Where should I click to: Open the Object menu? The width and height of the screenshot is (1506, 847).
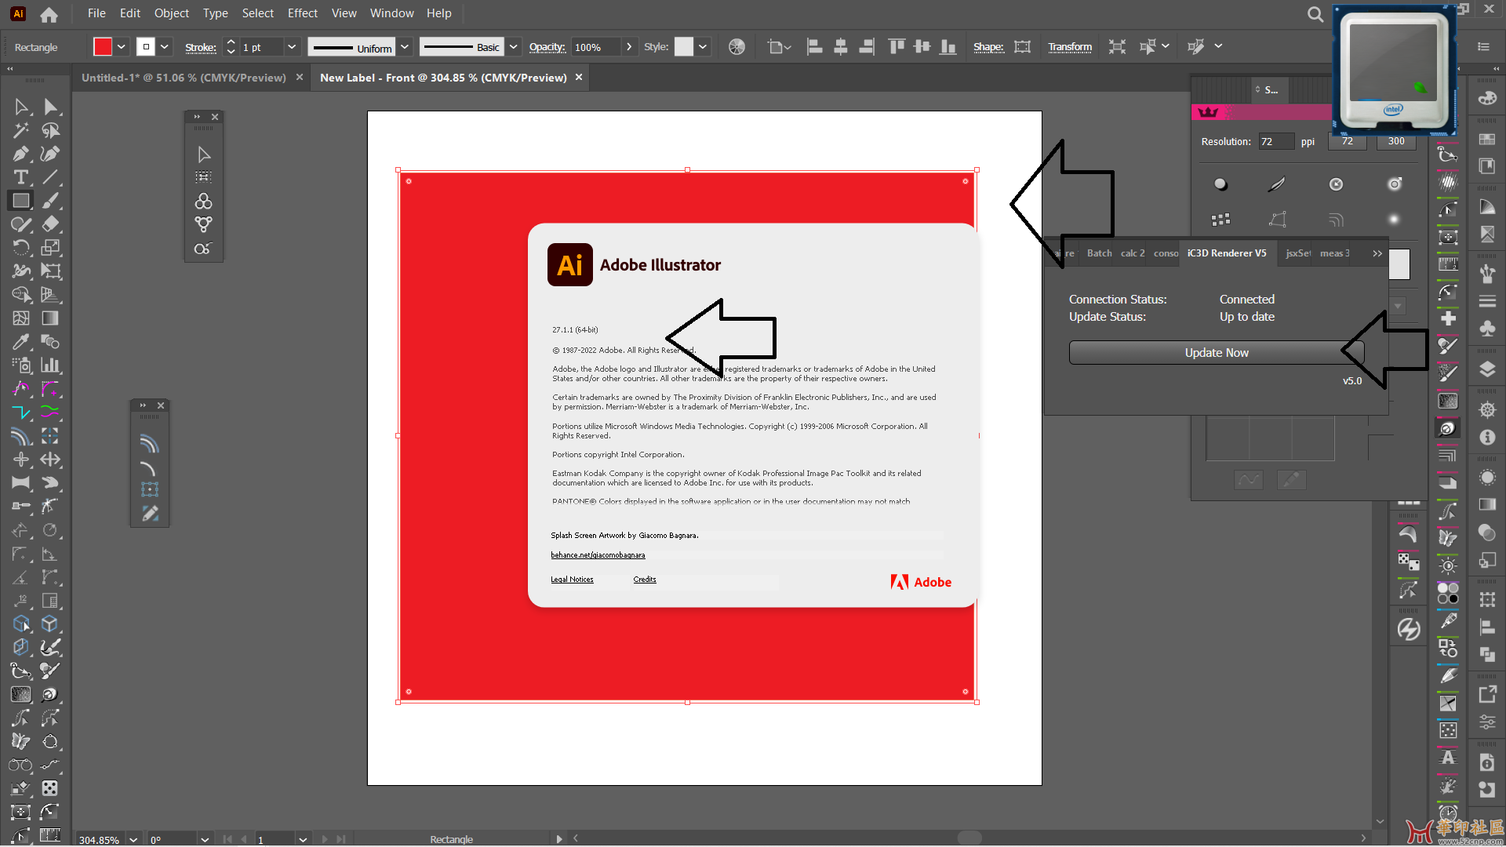tap(171, 13)
